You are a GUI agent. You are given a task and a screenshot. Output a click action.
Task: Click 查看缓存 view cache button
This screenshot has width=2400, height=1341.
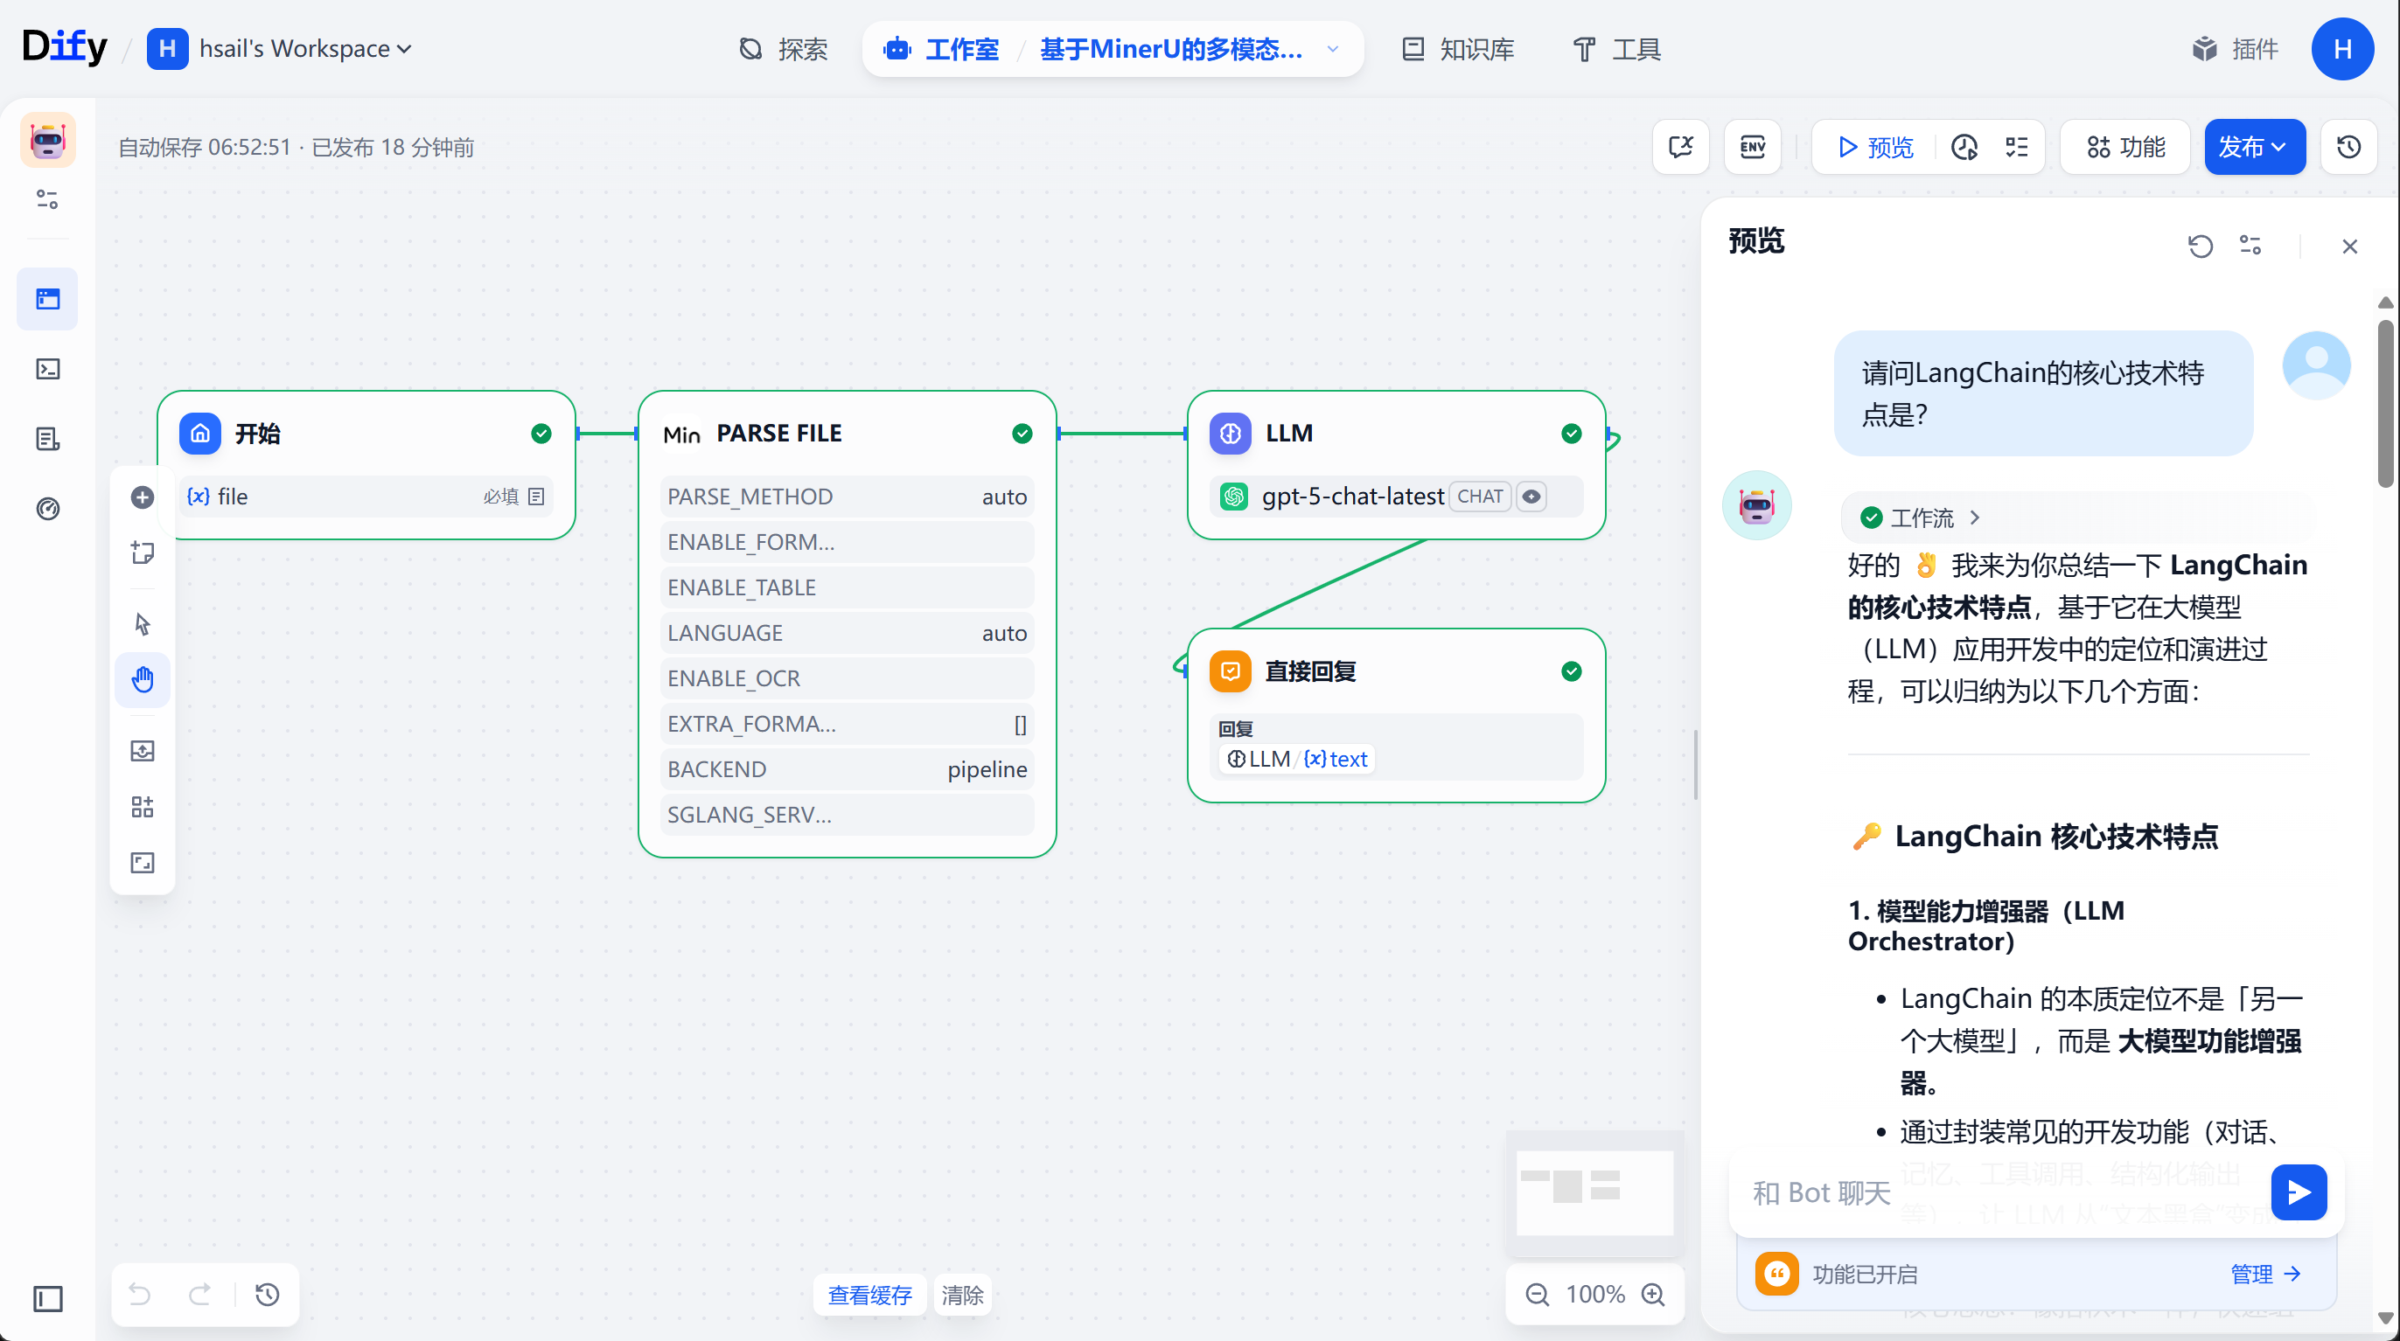click(870, 1295)
